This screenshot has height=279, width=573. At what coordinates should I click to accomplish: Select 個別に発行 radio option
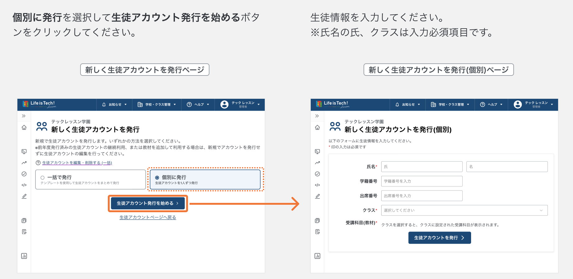pos(205,179)
